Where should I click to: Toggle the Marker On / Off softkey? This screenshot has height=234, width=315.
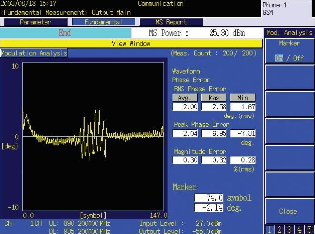[289, 51]
